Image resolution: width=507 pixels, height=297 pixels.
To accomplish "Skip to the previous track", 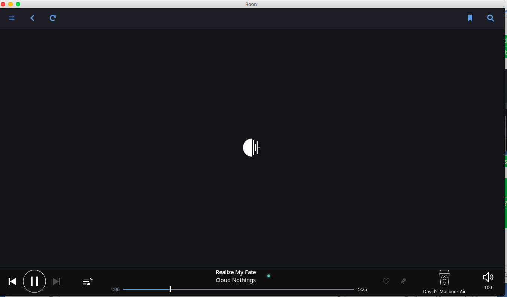I will point(12,281).
